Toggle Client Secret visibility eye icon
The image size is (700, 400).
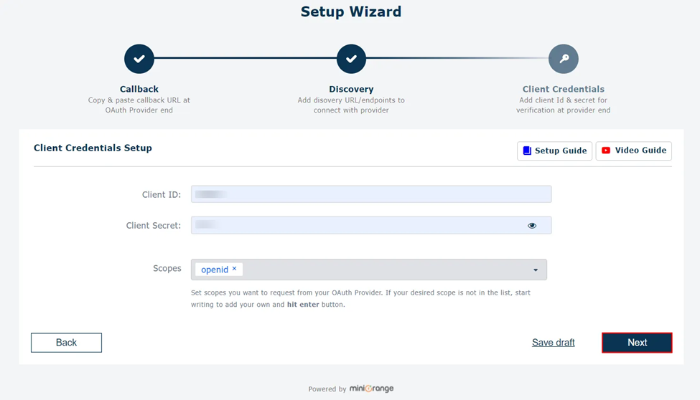532,226
